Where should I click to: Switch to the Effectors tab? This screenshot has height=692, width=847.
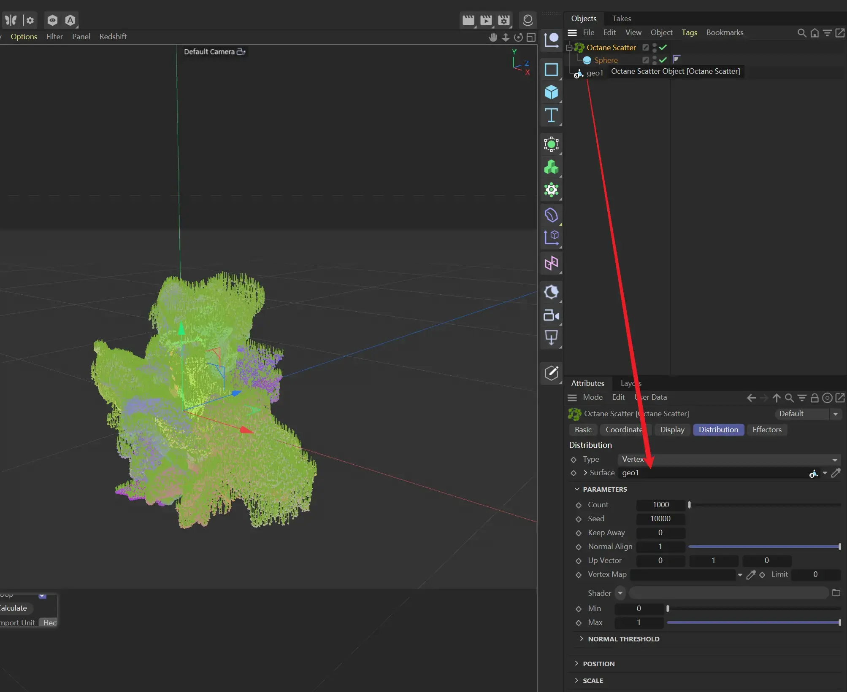[767, 430]
